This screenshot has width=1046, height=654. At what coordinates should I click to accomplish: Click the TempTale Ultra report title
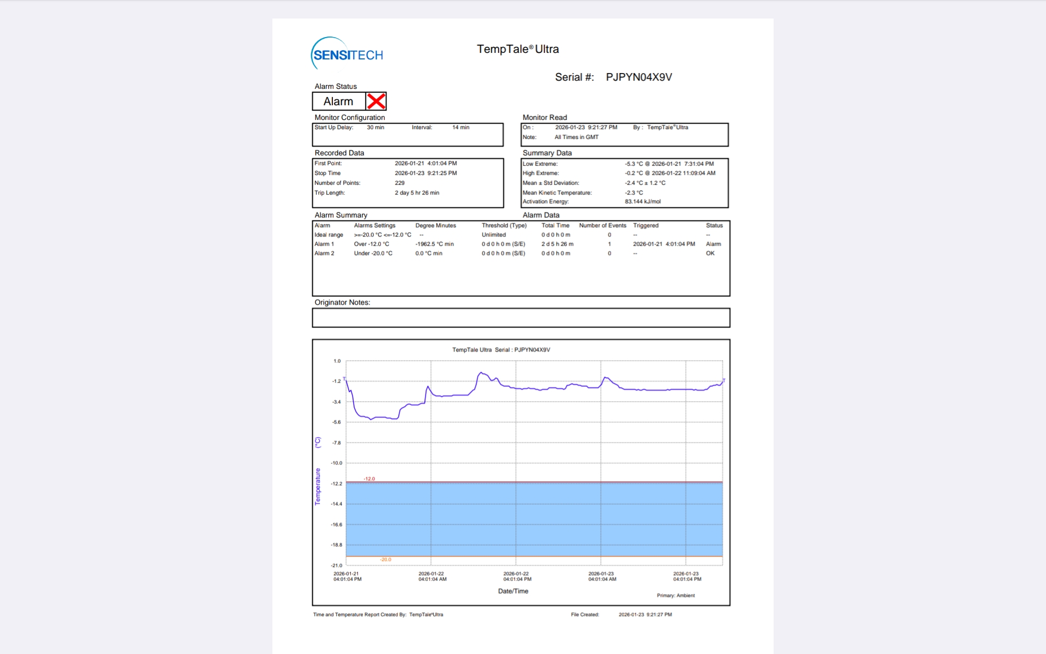click(518, 49)
